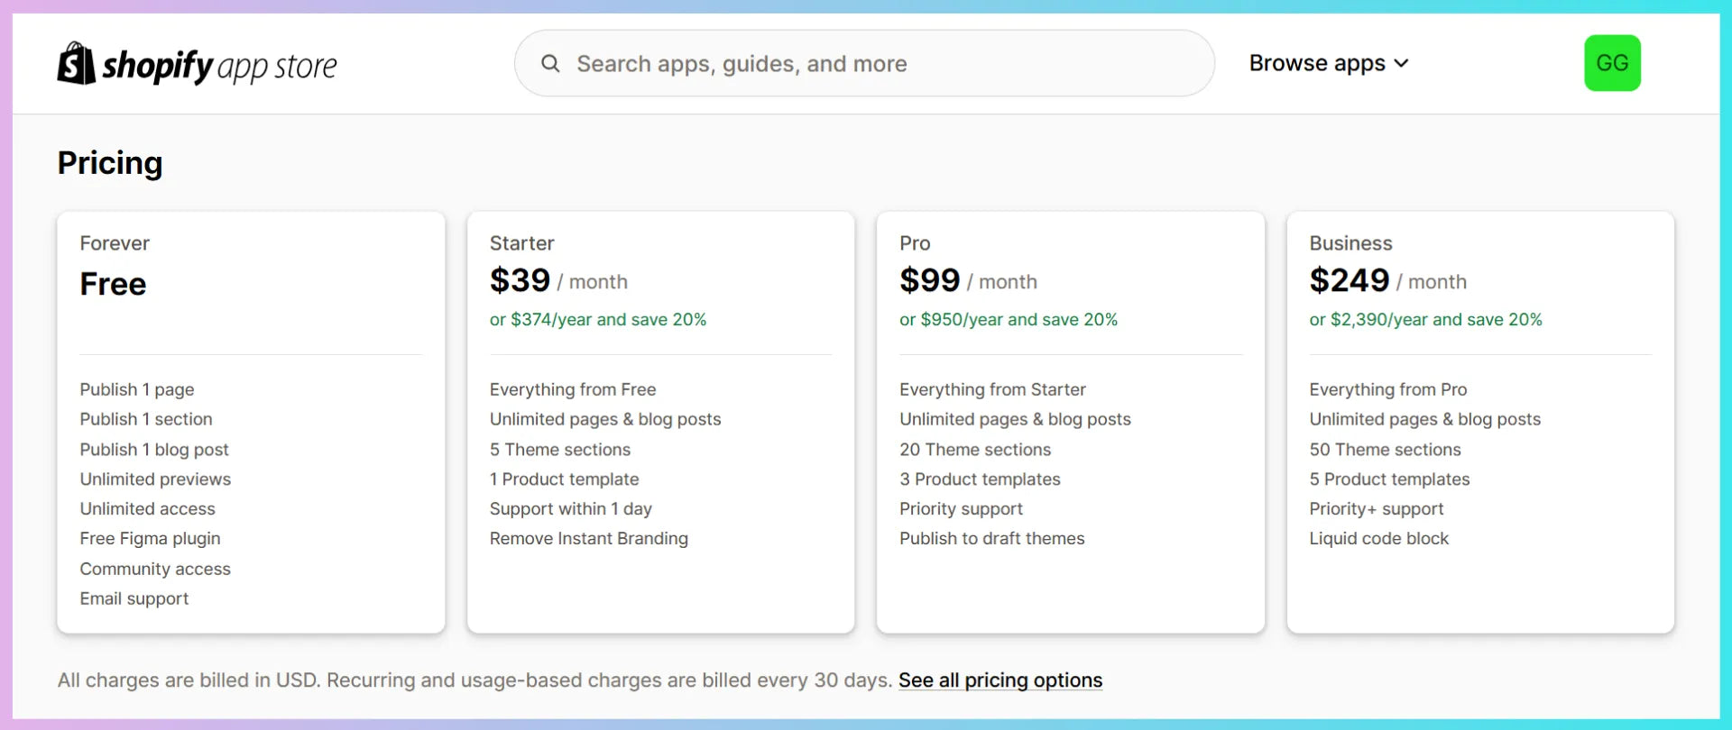Screen dimensions: 1732x730
Task: Click the "$374/year and save 20%" offer
Action: (x=597, y=320)
